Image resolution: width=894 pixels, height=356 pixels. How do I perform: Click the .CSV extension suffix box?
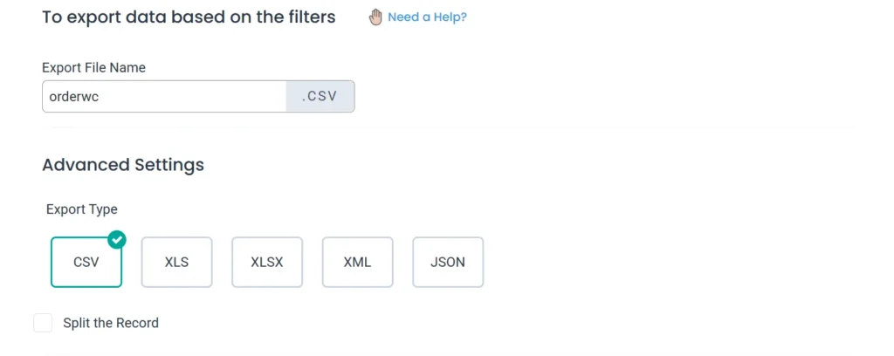pos(320,97)
